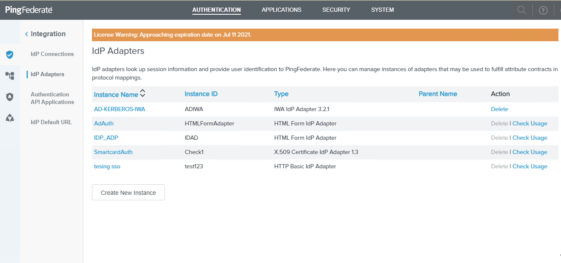Delete the AD-KERBEROS-IWA adapter

499,109
